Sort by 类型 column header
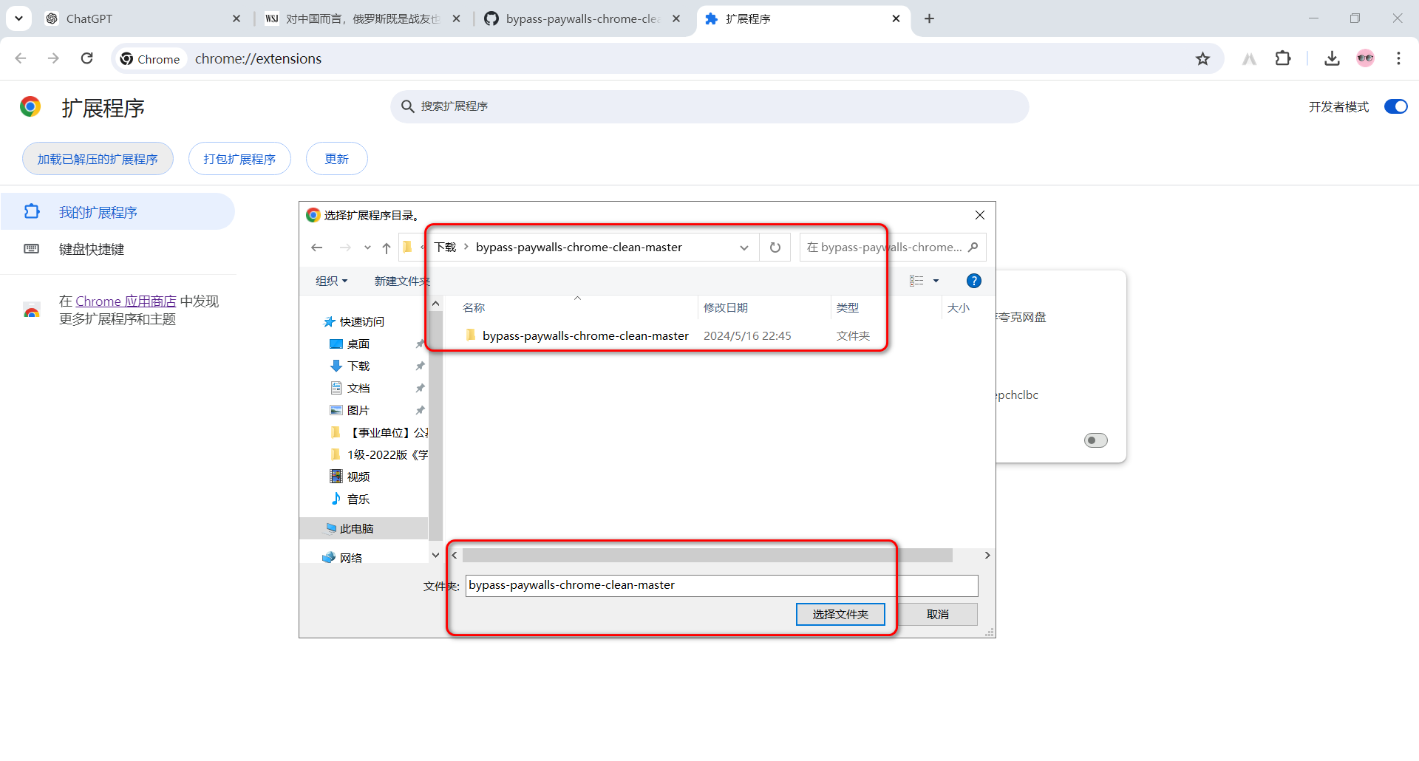The image size is (1419, 761). click(885, 307)
